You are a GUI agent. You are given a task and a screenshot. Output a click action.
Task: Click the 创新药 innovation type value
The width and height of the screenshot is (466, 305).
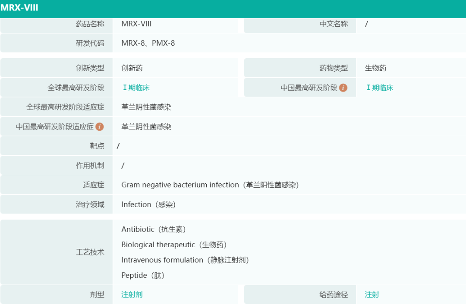[132, 68]
